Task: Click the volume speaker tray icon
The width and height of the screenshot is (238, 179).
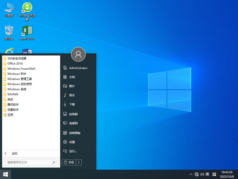Action: (x=202, y=174)
